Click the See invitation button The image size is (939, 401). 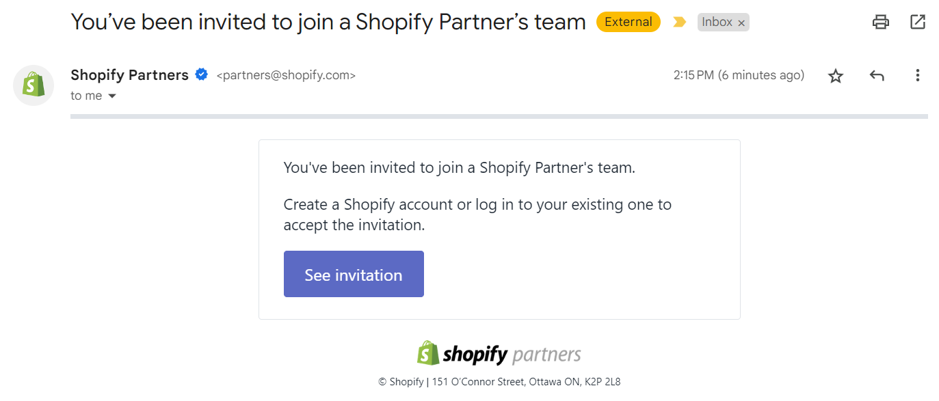[354, 274]
